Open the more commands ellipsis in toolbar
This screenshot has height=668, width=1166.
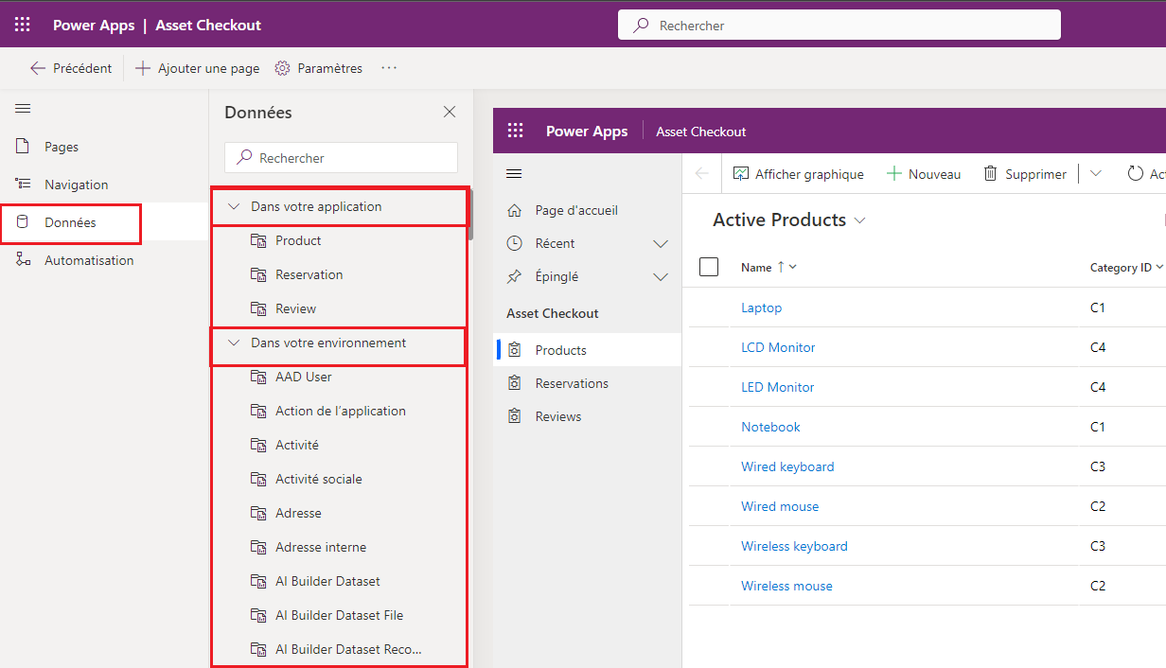tap(389, 68)
